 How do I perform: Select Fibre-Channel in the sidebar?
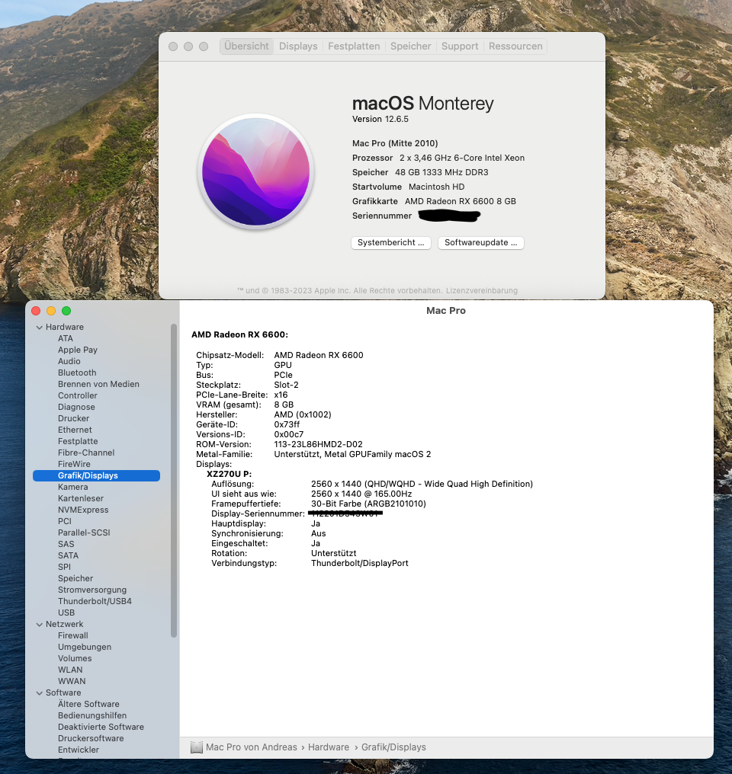(x=86, y=453)
